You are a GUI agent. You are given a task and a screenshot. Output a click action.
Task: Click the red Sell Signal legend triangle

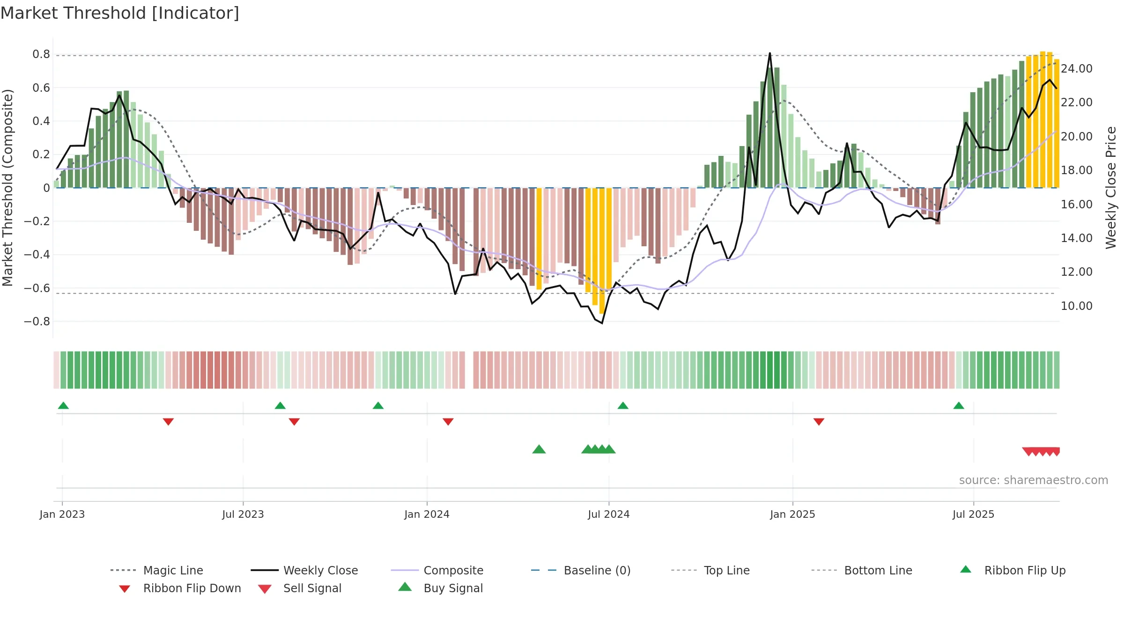point(265,589)
